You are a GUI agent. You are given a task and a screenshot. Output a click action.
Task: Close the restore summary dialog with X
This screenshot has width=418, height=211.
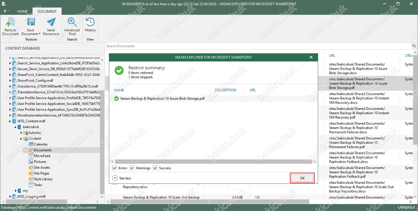[x=311, y=57]
